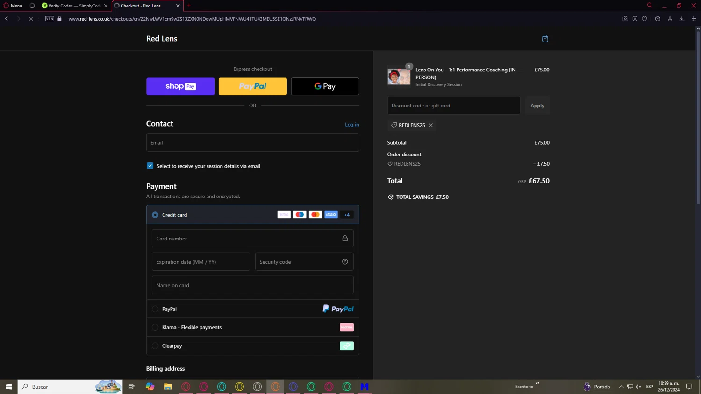
Task: Open the Red Lens store home link
Action: pyautogui.click(x=162, y=39)
